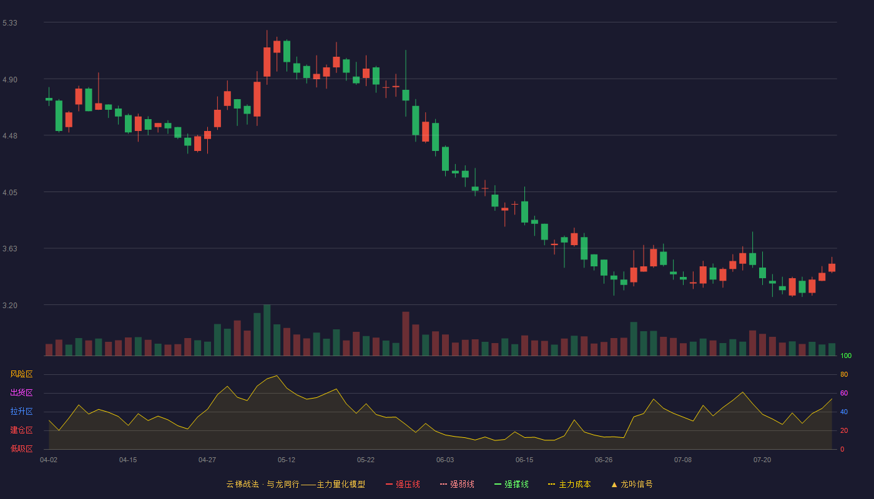The width and height of the screenshot is (874, 499).
Task: Click the 100 indicator scale value
Action: (846, 356)
